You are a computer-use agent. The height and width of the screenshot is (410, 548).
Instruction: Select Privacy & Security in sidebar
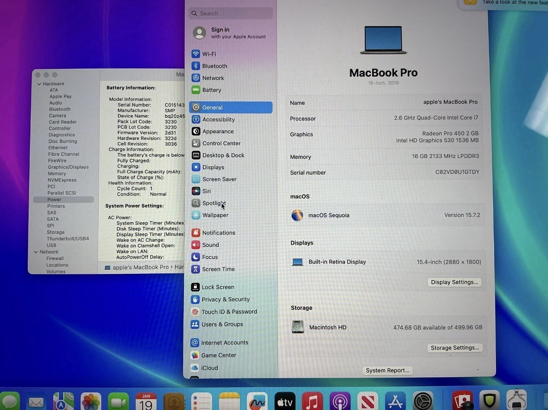point(225,300)
